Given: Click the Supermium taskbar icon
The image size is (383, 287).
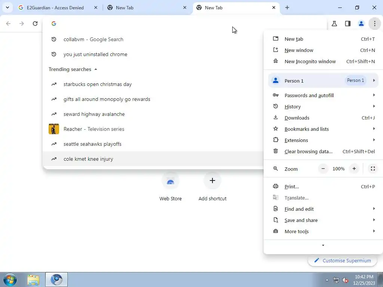Looking at the screenshot, I should coord(56,280).
